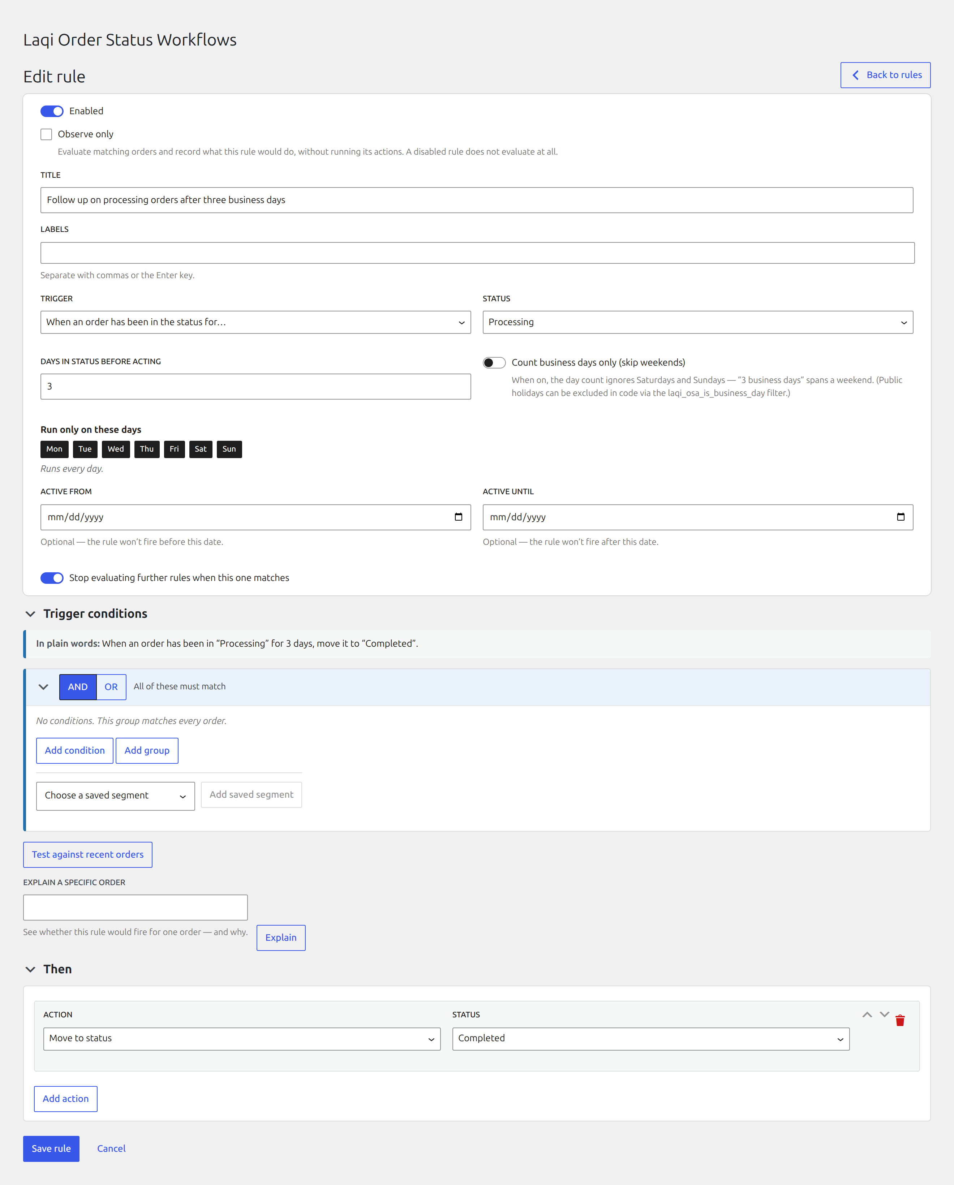Click the 'In plain words' summary text
Image resolution: width=954 pixels, height=1185 pixels.
tap(227, 644)
